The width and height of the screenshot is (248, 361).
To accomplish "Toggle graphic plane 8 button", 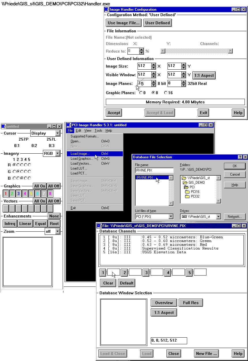I will point(50,194).
